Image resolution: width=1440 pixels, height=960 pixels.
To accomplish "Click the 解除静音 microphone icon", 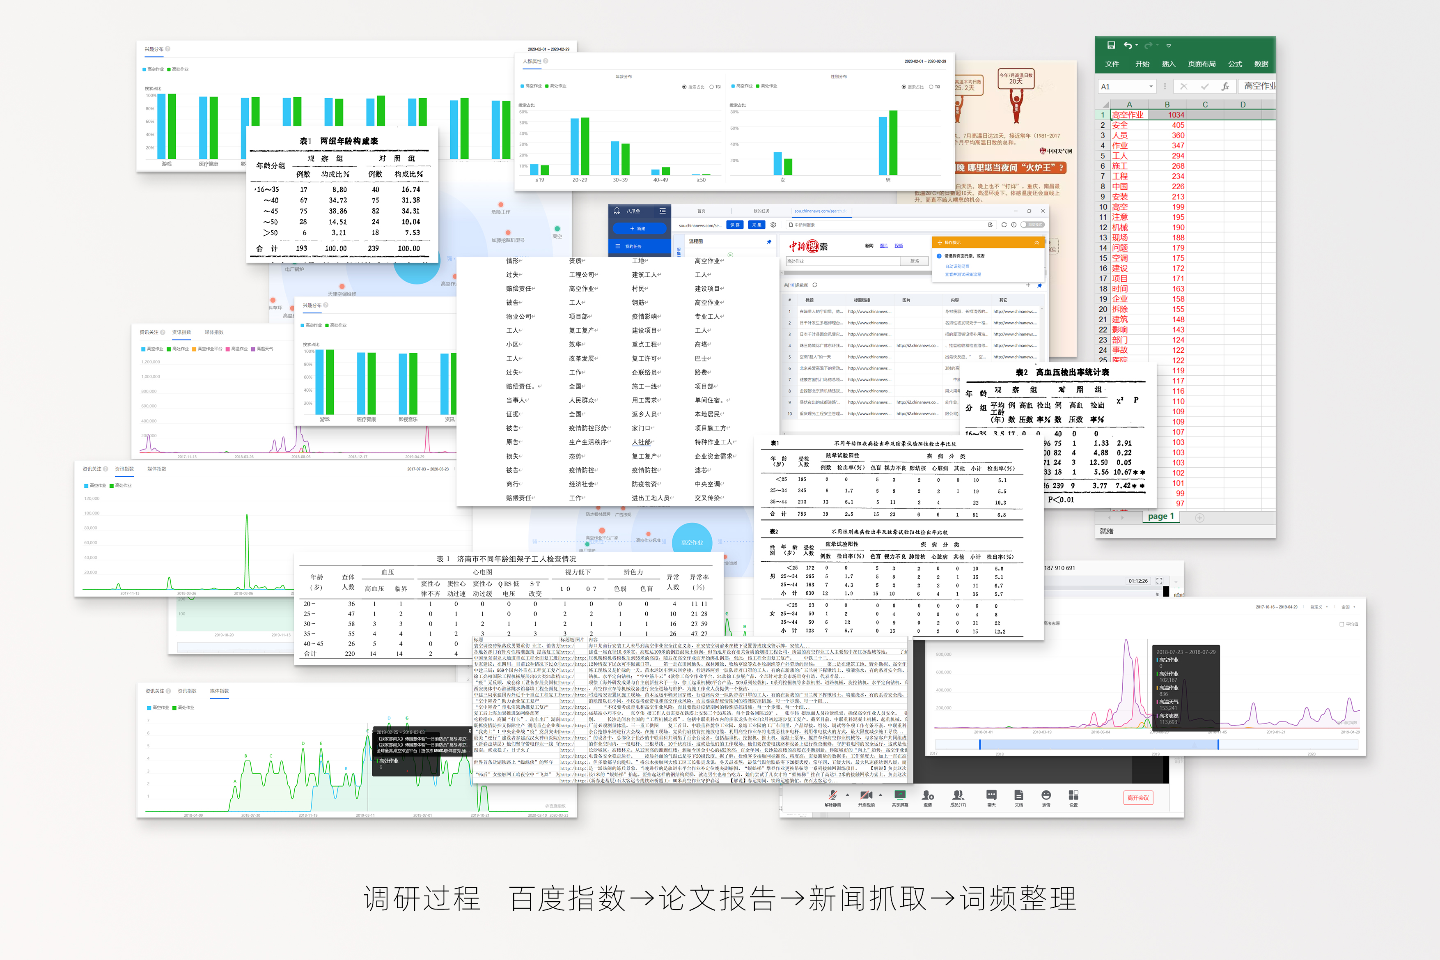I will coord(832,795).
